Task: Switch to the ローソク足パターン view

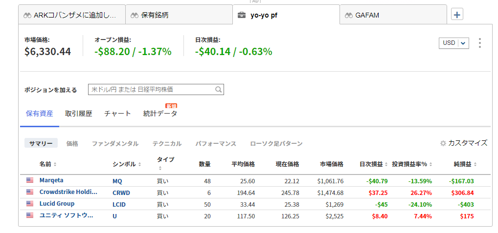Action: click(276, 143)
